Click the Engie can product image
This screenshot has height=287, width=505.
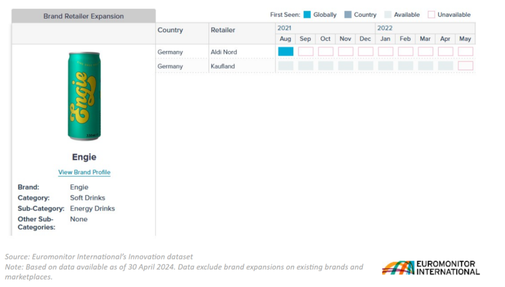(x=84, y=96)
